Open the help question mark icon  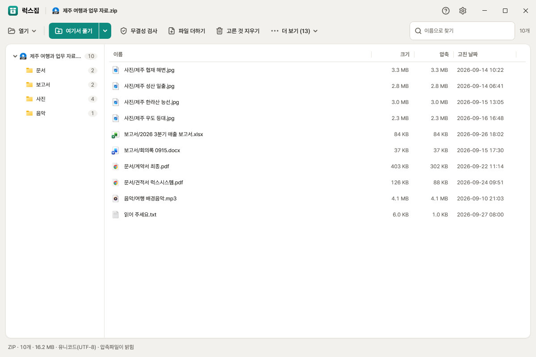[445, 11]
